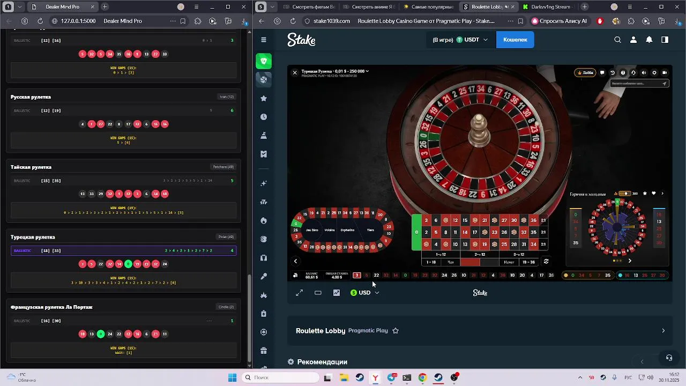The height and width of the screenshot is (386, 686).
Task: Switch to Смотреть фильм browser tab
Action: tap(310, 7)
